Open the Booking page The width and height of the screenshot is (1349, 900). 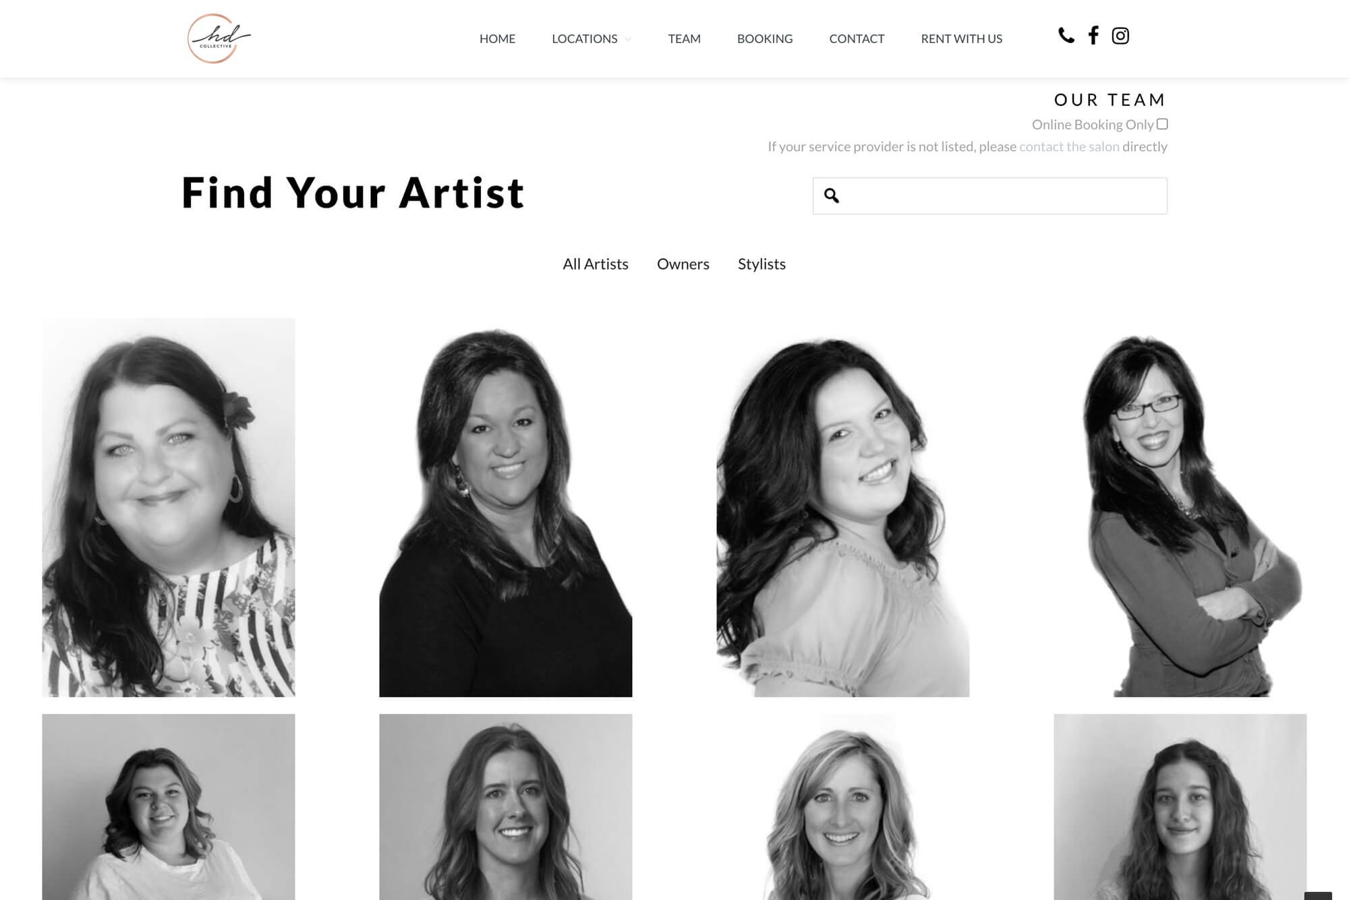tap(765, 39)
